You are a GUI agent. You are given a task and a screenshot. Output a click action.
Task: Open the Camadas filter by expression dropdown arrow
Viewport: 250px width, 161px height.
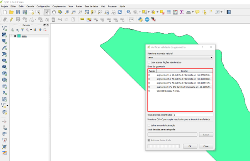pyautogui.click(x=31, y=30)
